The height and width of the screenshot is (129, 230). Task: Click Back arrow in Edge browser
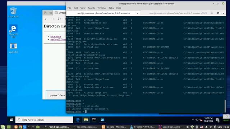(x=46, y=19)
